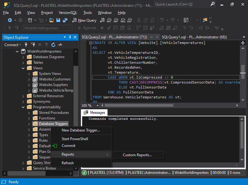Click the DAX query icon

(129, 20)
